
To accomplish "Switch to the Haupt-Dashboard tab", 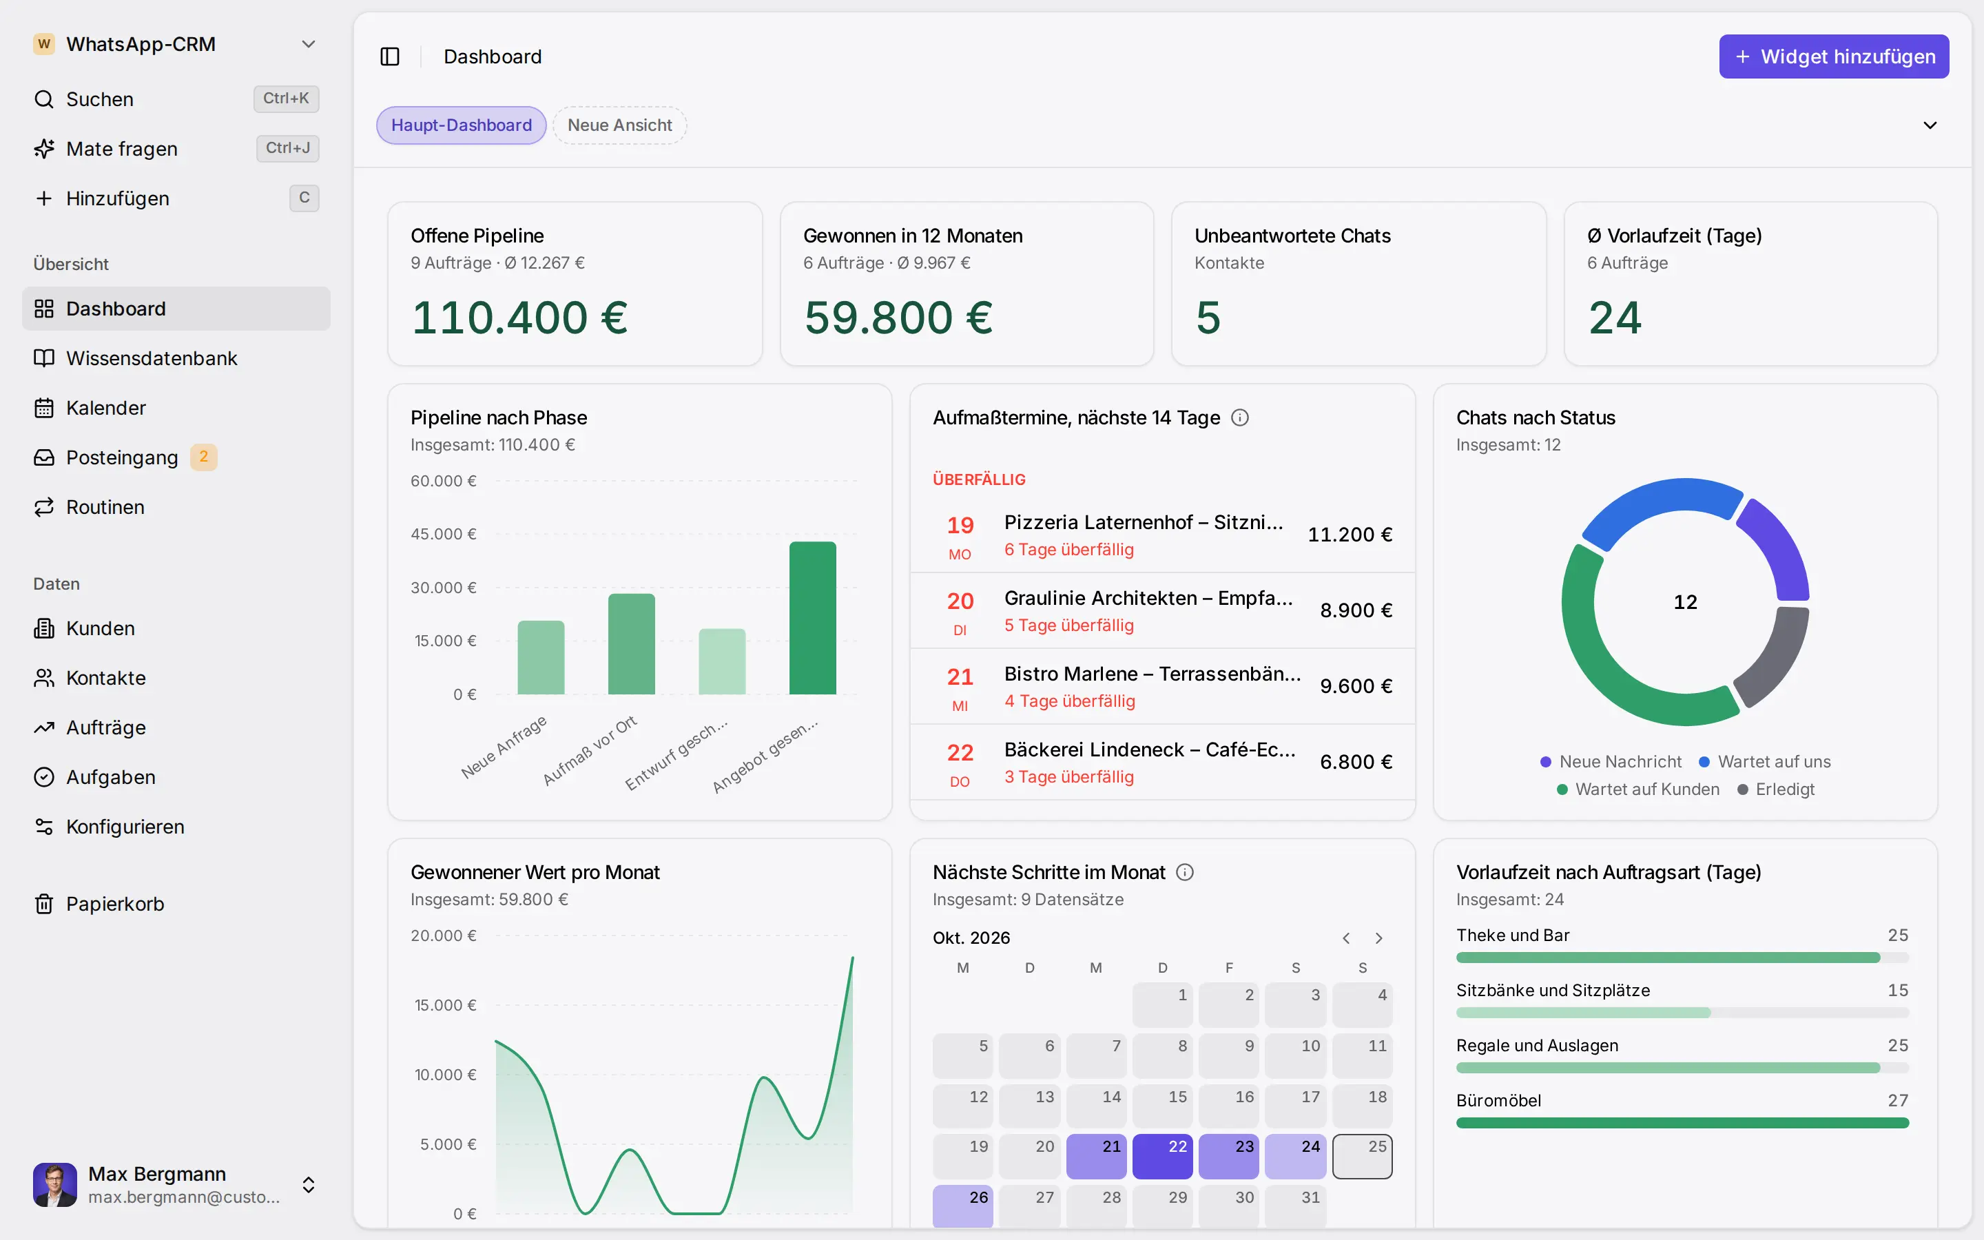I will 462,125.
